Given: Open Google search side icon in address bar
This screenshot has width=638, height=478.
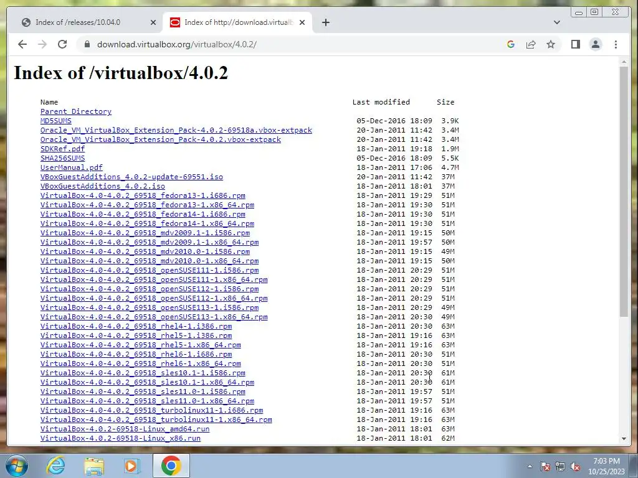Looking at the screenshot, I should 511,44.
